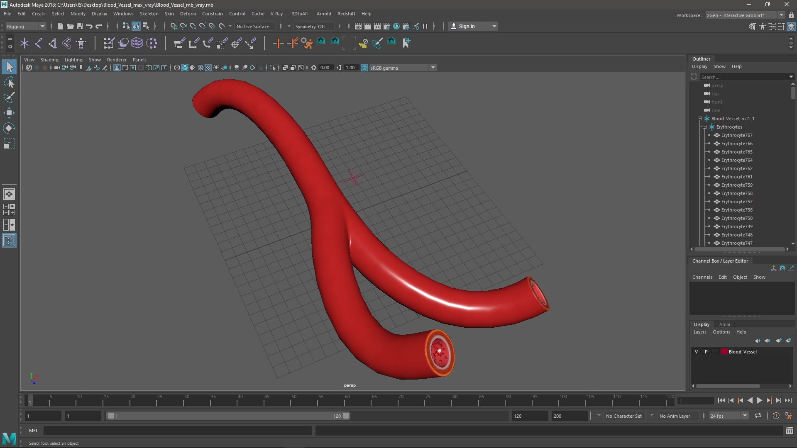Toggle wireframe on shaded in viewport
Viewport: 797px width, 448px height.
tap(200, 68)
